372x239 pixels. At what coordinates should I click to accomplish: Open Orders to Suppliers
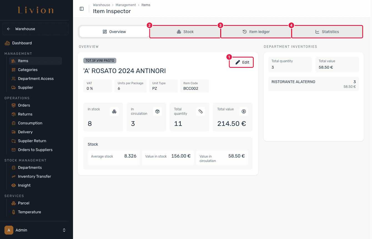pyautogui.click(x=35, y=150)
